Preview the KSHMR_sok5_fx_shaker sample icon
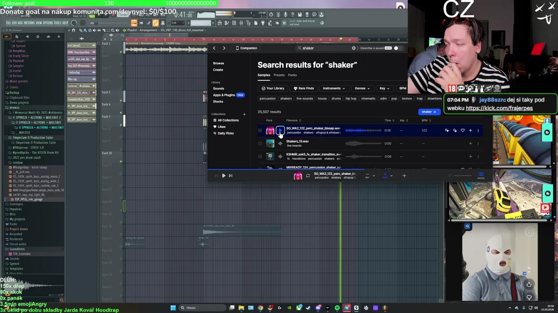 (x=280, y=156)
